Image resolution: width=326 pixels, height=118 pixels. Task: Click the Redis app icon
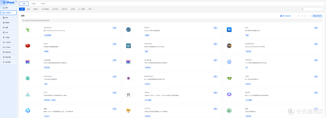click(28, 46)
